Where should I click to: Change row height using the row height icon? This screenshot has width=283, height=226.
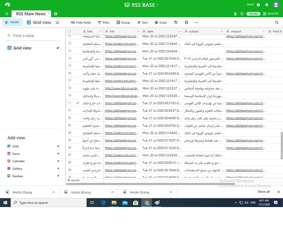[x=176, y=22]
